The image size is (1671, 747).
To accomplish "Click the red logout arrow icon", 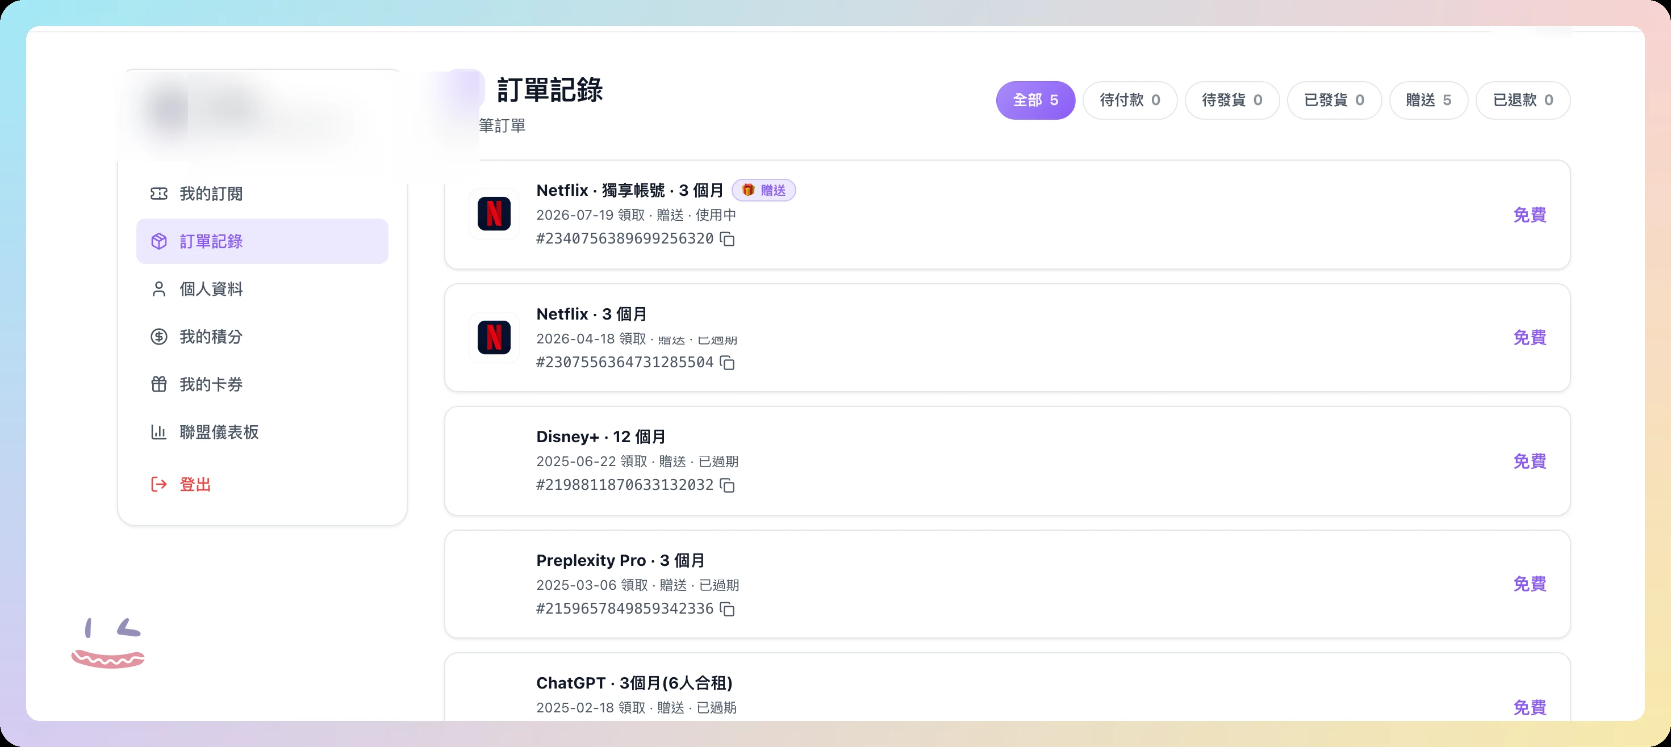I will [x=159, y=484].
